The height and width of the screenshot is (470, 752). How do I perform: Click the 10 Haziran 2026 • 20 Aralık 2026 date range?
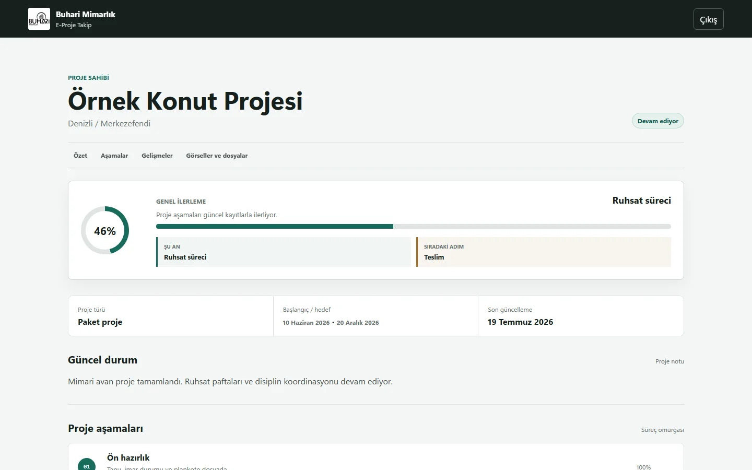click(x=331, y=323)
